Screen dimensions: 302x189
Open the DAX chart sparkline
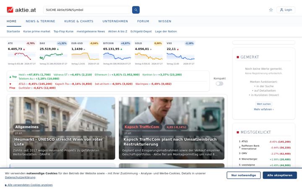53,56
